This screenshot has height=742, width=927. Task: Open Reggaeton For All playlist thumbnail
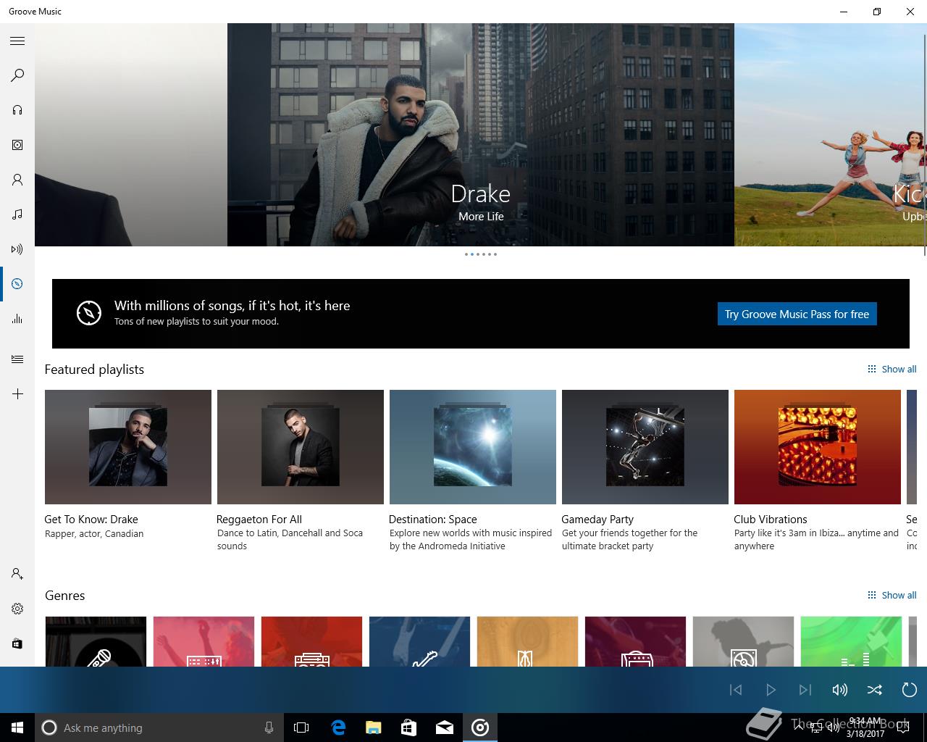coord(301,447)
